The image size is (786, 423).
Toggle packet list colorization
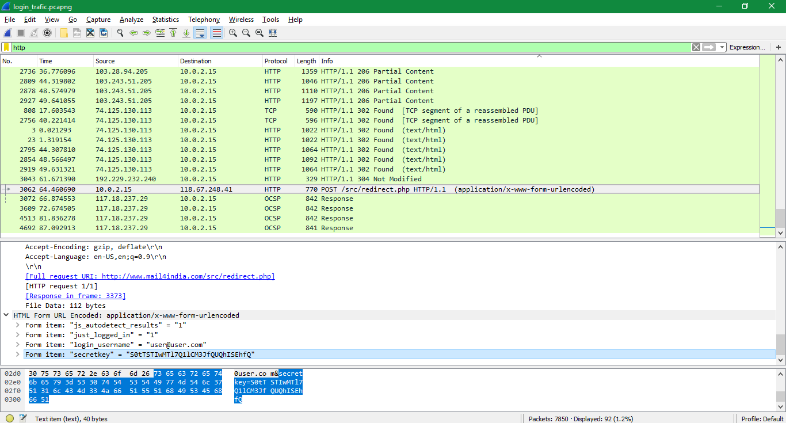click(215, 33)
